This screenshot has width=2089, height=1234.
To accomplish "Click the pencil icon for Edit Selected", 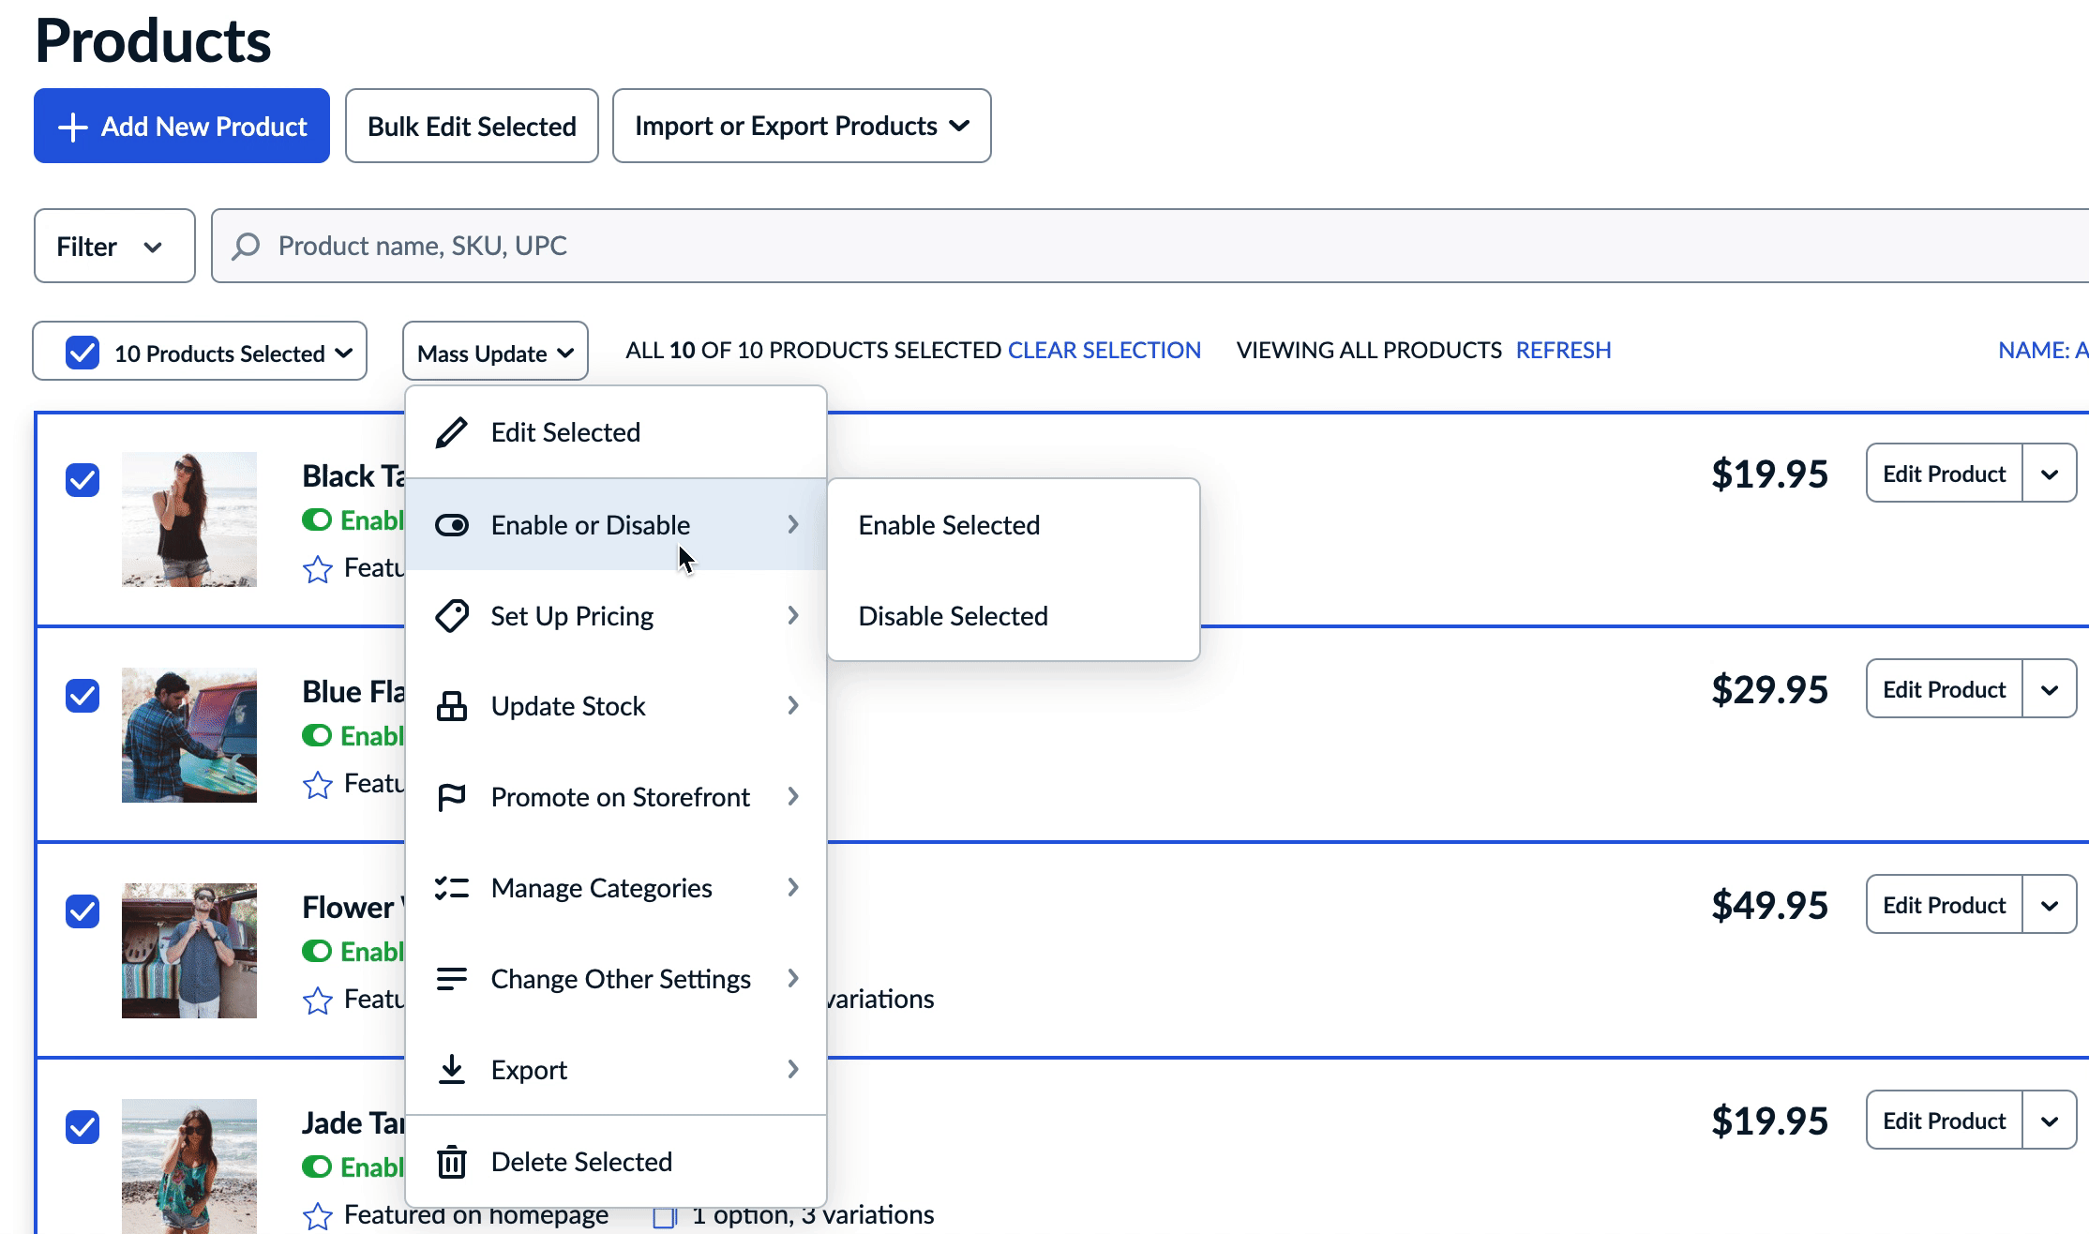I will point(451,432).
